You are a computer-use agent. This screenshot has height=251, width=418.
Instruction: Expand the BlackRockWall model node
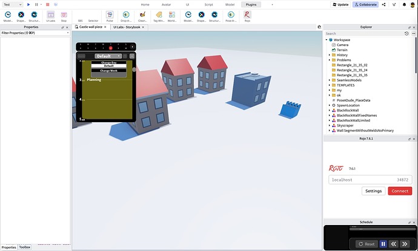tap(330, 110)
